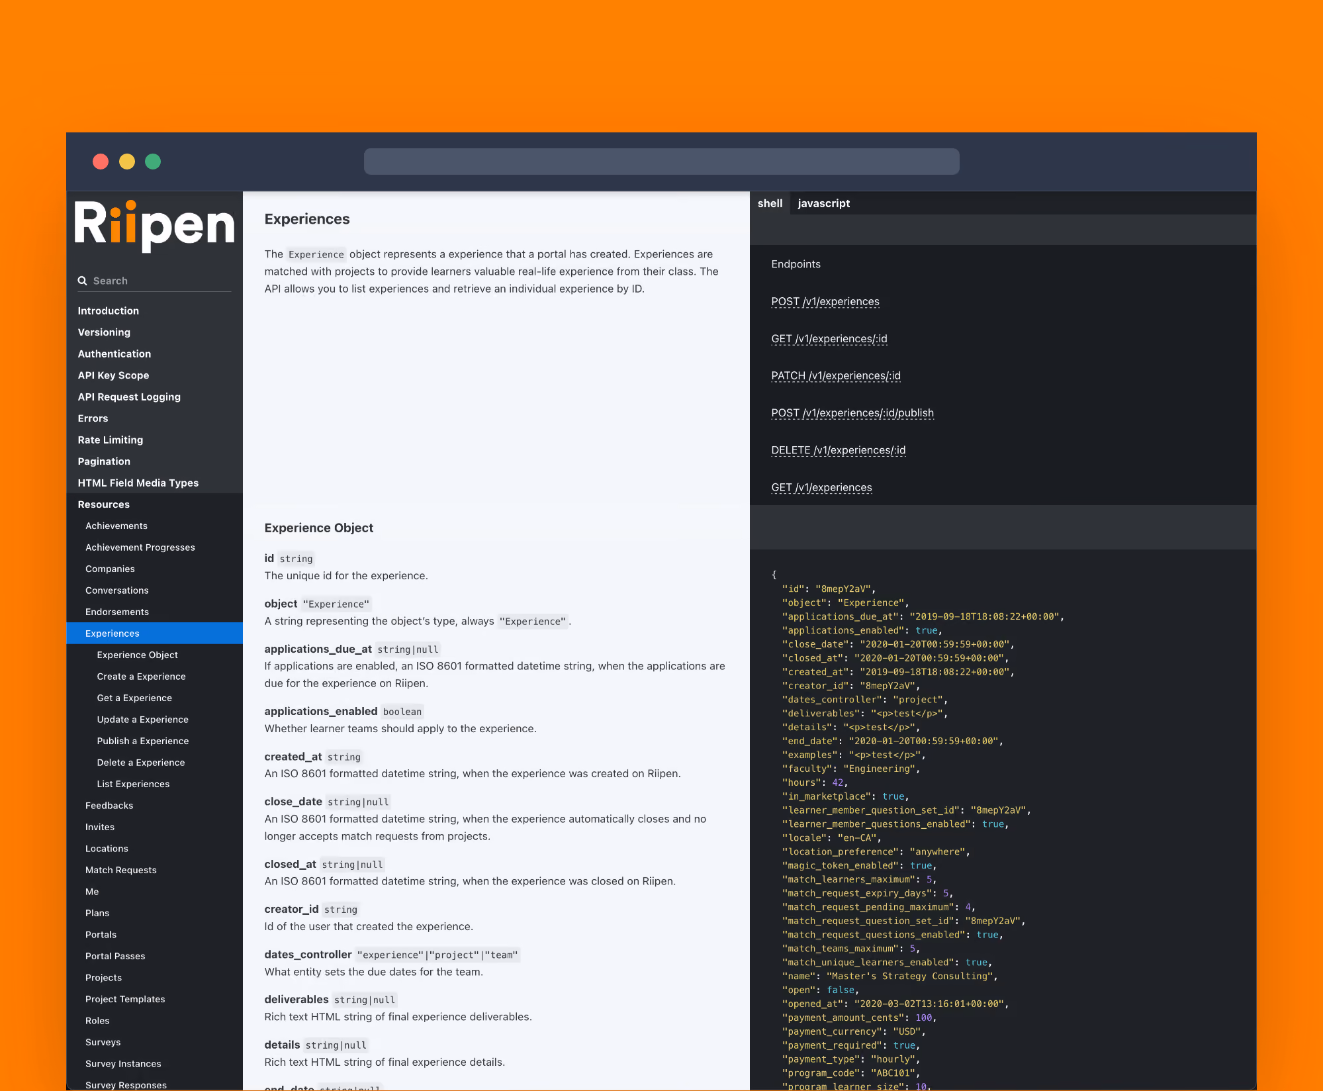This screenshot has height=1091, width=1323.
Task: Open Projects in sidebar
Action: click(103, 978)
